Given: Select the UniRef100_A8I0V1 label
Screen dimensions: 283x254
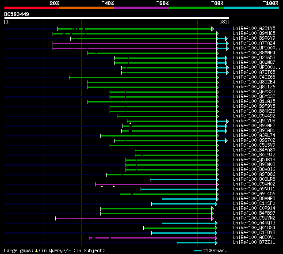Looking at the screenshot, I should tap(254, 238).
